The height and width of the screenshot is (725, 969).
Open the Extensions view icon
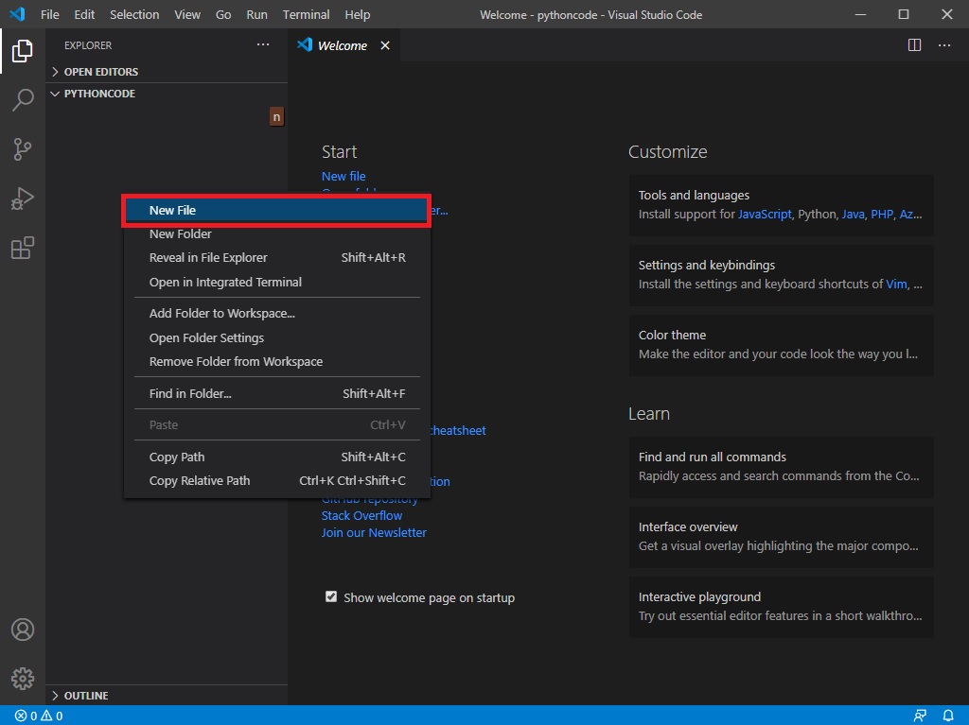(23, 248)
